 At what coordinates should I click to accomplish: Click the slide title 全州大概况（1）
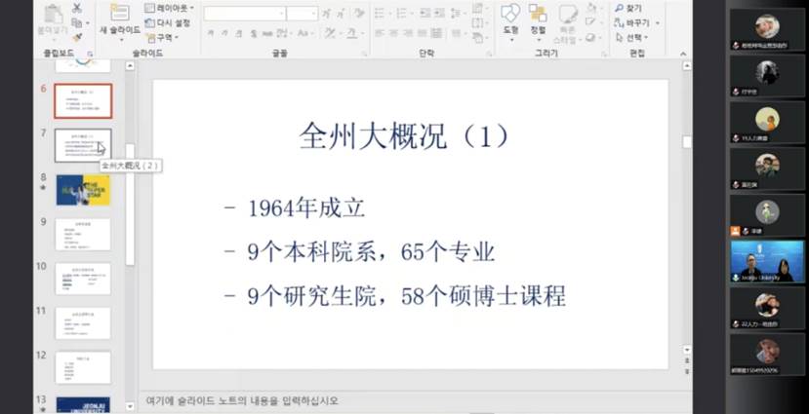click(406, 136)
